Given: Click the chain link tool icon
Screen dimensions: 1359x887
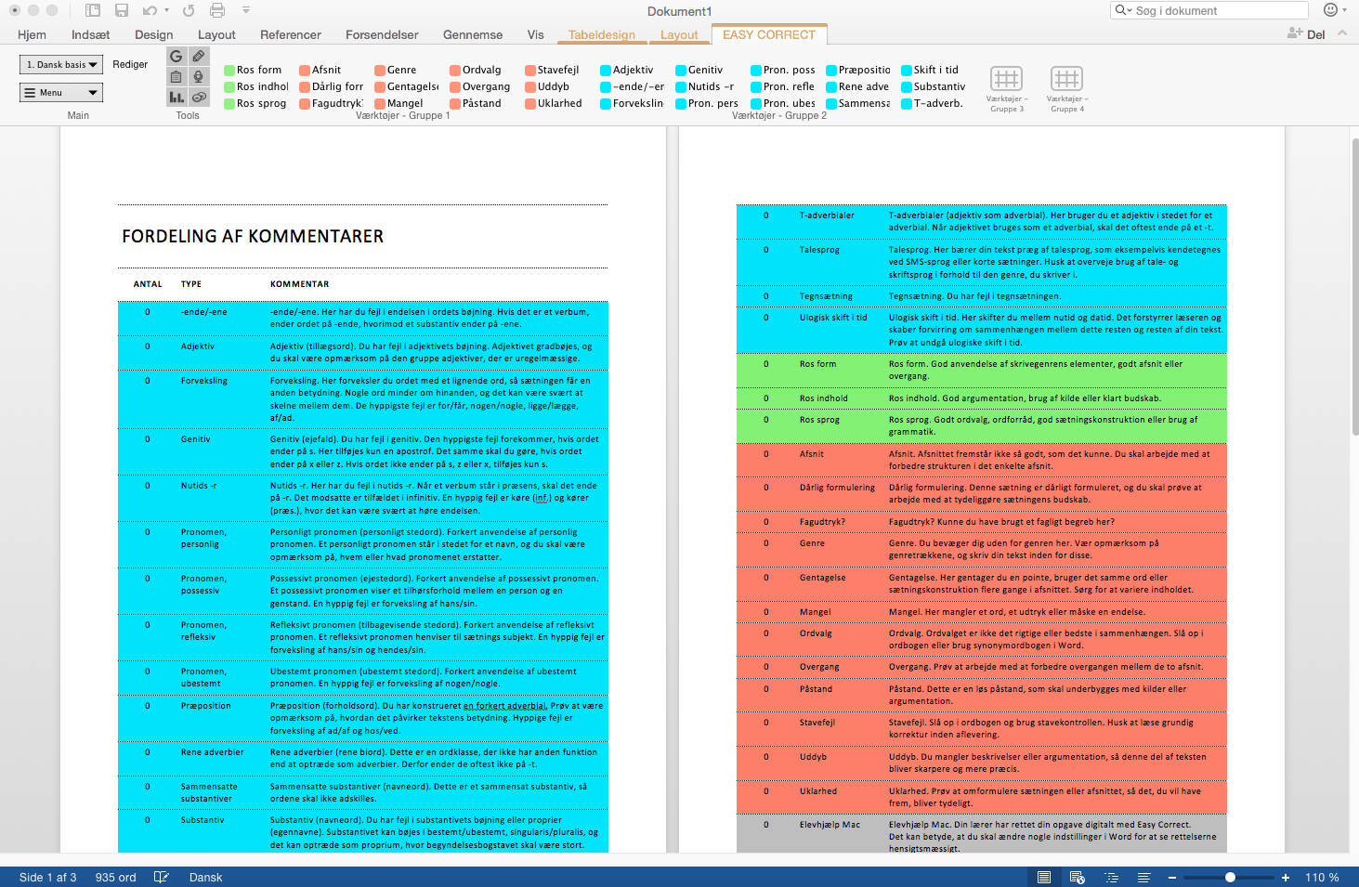Looking at the screenshot, I should (x=199, y=97).
